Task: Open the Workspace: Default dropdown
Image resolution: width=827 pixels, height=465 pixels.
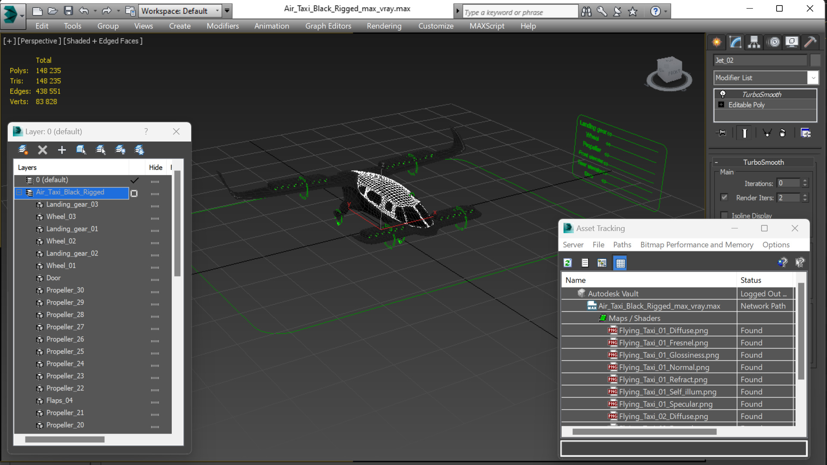Action: 180,11
